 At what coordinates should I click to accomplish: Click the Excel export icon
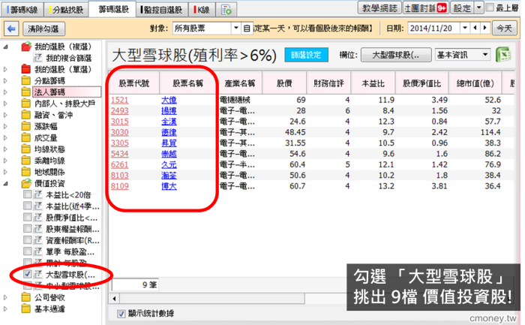point(505,56)
